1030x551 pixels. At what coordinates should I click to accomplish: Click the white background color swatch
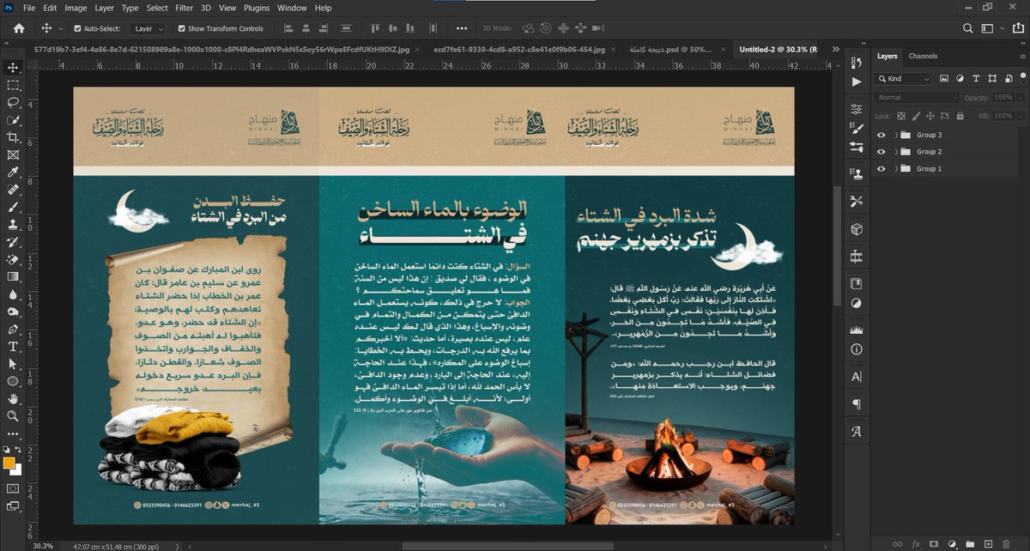[x=15, y=469]
